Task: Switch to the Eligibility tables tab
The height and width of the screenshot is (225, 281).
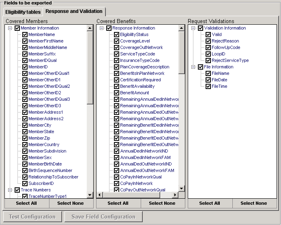Action: tap(23, 12)
